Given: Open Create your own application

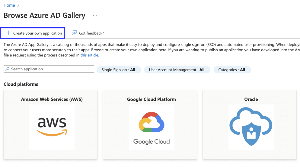Looking at the screenshot, I should click(x=33, y=33).
